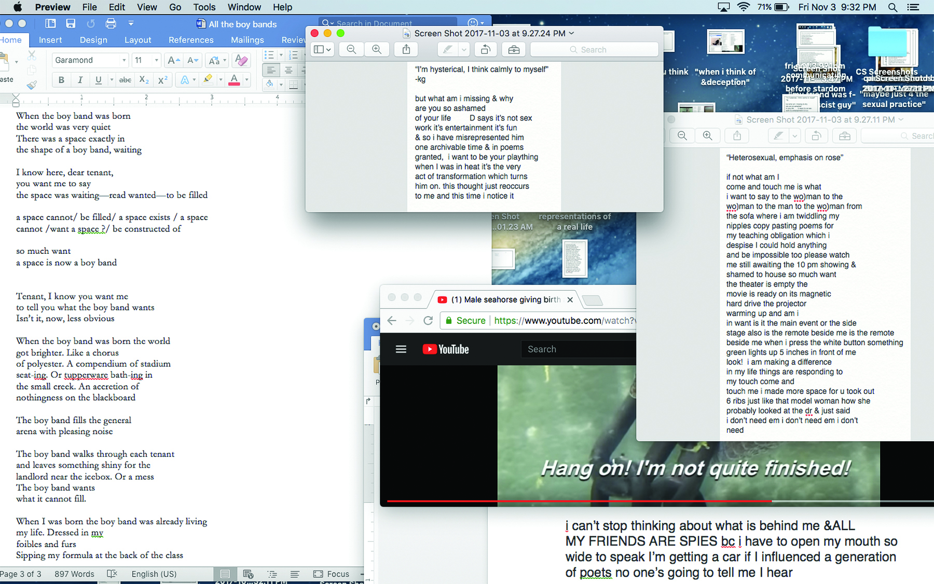Enable Focus mode in Word status bar
Image resolution: width=934 pixels, height=584 pixels.
coord(332,574)
